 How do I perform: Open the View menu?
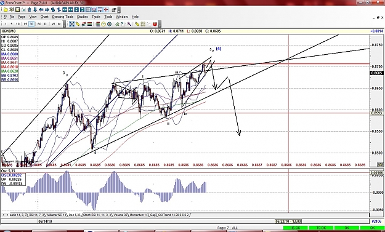33,17
